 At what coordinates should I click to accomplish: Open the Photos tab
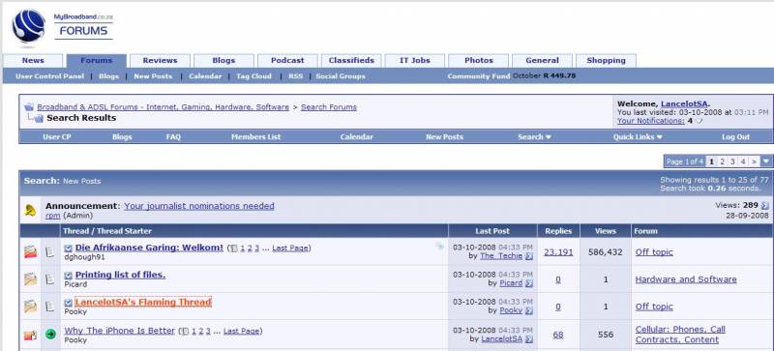click(479, 60)
